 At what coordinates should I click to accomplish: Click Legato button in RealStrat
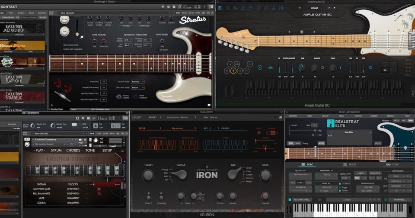[361, 173]
